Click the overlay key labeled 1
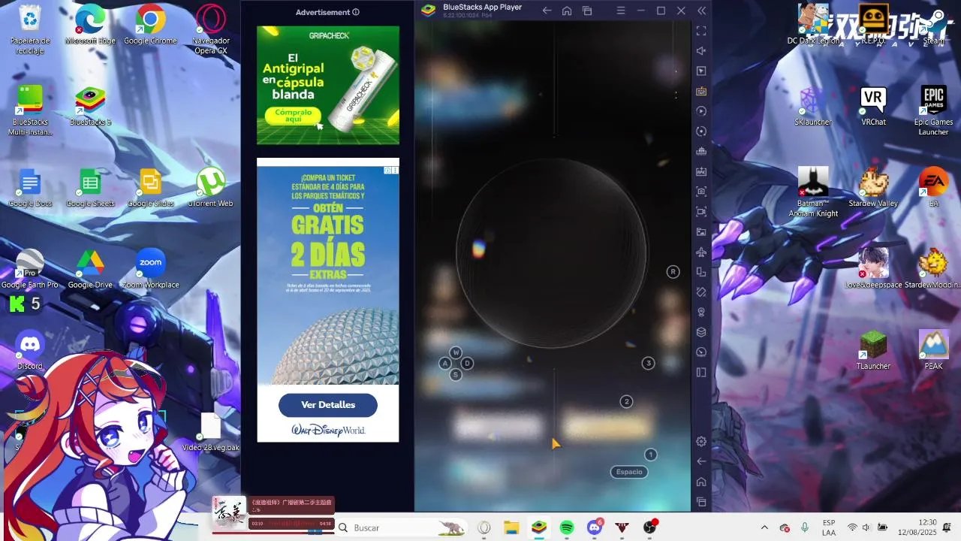Screen dimensions: 961x541 click(651, 455)
